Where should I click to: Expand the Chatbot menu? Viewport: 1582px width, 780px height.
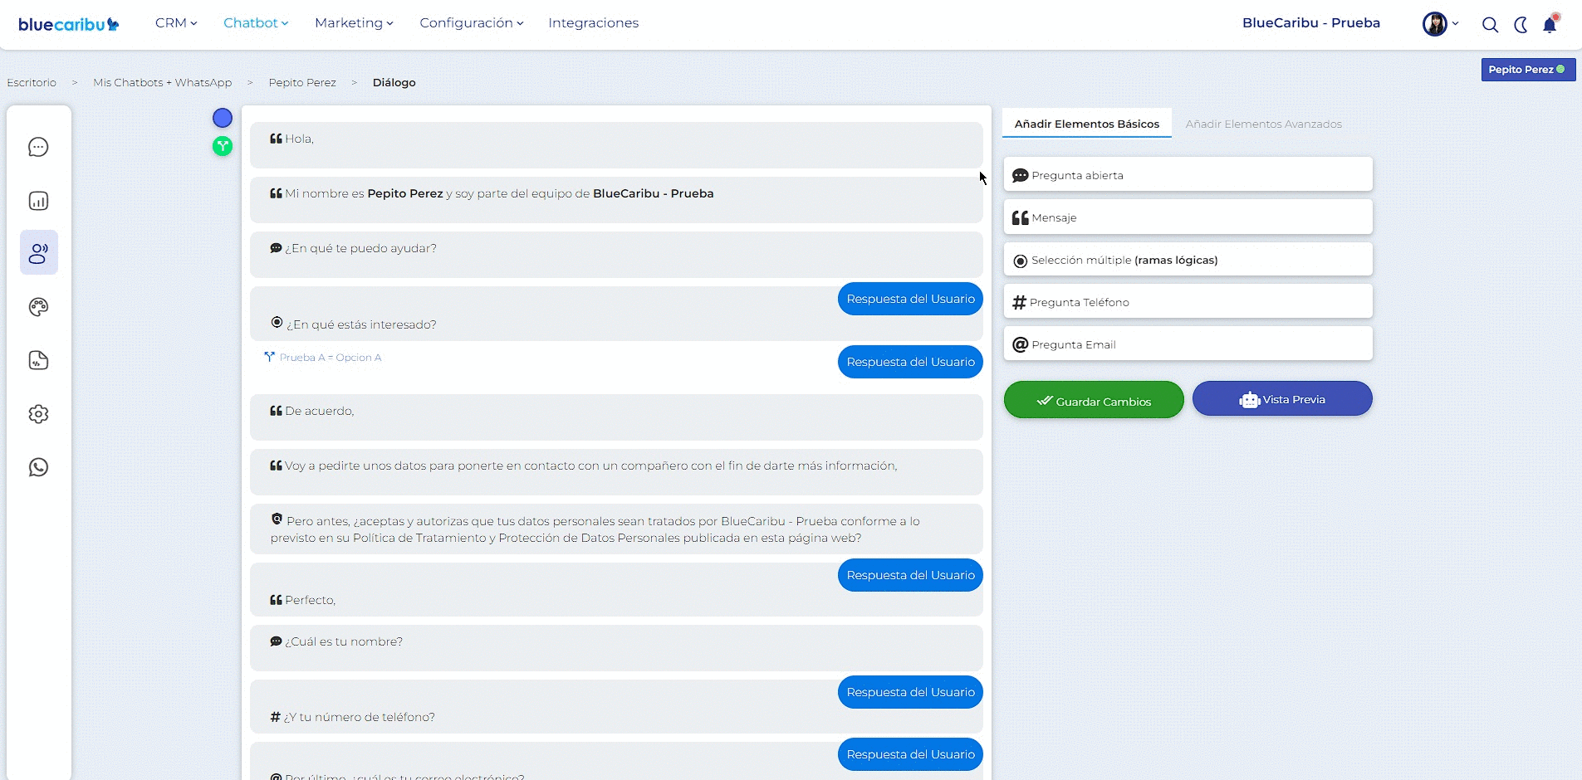pos(256,23)
